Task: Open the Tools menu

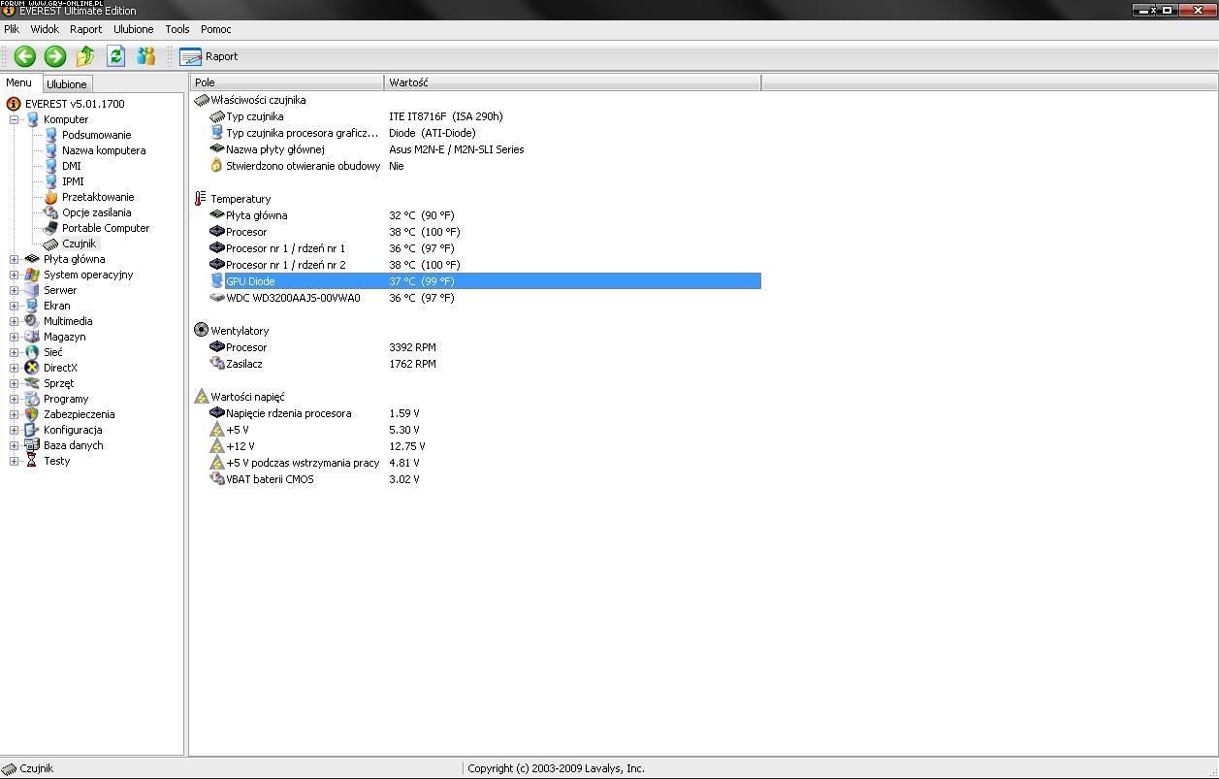Action: pos(177,29)
